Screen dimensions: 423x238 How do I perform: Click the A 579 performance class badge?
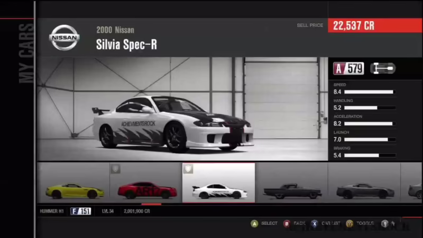[348, 68]
